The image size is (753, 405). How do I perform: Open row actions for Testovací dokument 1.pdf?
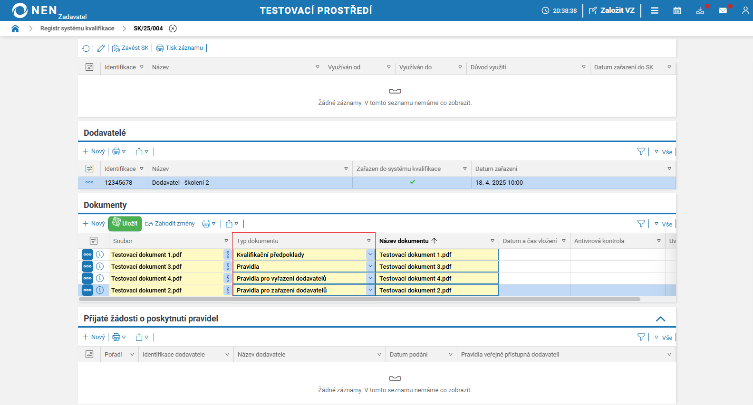(87, 254)
